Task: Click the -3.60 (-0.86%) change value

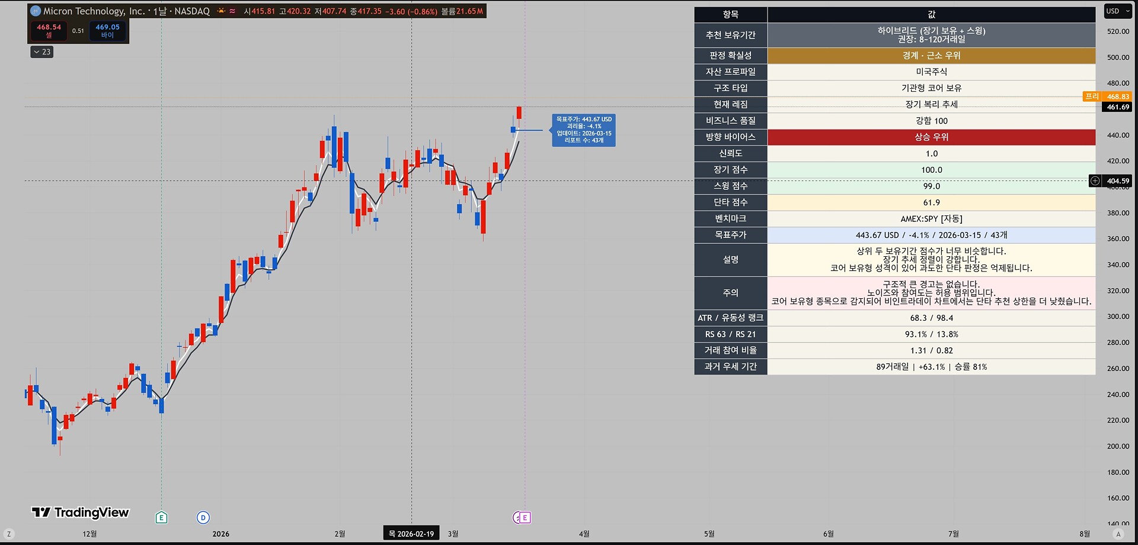Action: [411, 11]
